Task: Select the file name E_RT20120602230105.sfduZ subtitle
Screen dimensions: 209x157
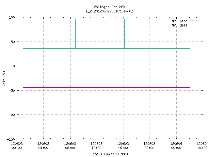Action: pos(109,11)
